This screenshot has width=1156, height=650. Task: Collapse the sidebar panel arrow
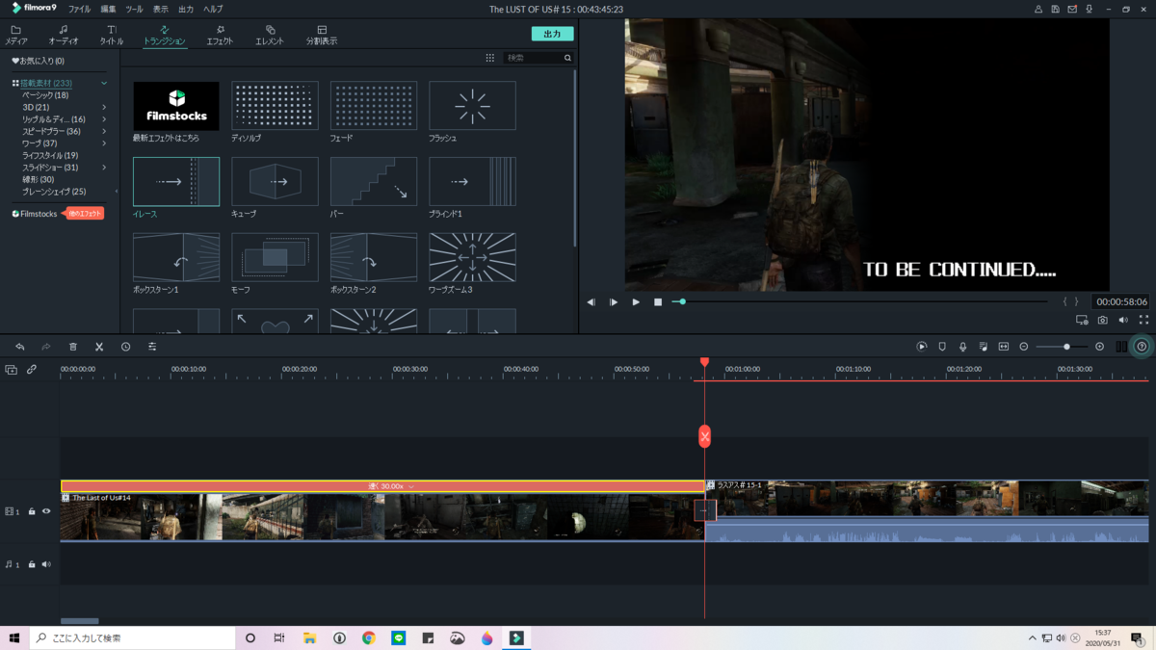coord(117,191)
